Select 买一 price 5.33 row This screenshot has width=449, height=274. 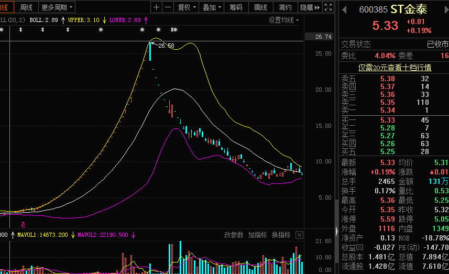(394, 120)
